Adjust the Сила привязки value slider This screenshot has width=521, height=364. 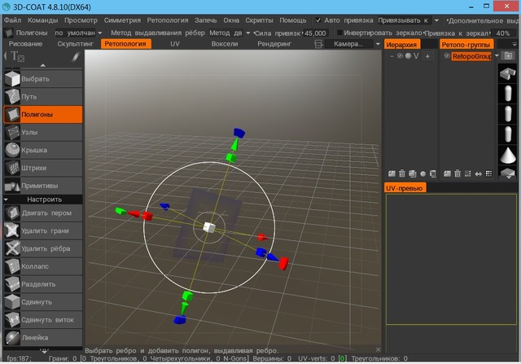(x=314, y=33)
